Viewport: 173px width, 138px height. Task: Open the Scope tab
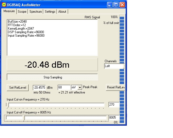click(x=22, y=12)
